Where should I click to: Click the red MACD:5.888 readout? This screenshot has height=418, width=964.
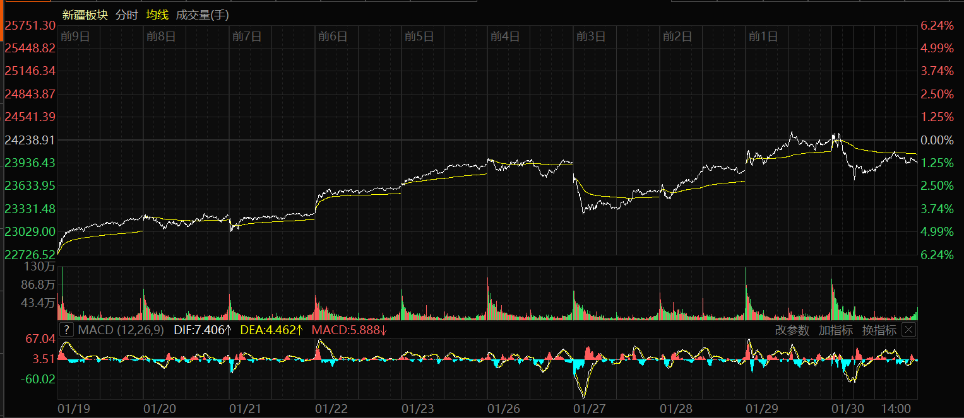pyautogui.click(x=349, y=330)
